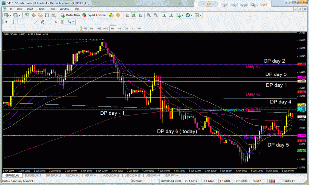Image resolution: width=309 pixels, height=185 pixels.
Task: Select the equidistant channel tool
Action: pyautogui.click(x=42, y=22)
